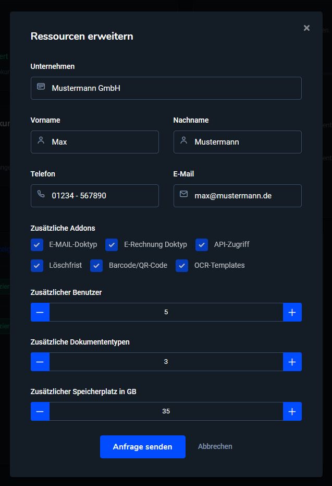332x486 pixels.
Task: Toggle the Barcode/QR-Code checkbox
Action: [x=96, y=266]
